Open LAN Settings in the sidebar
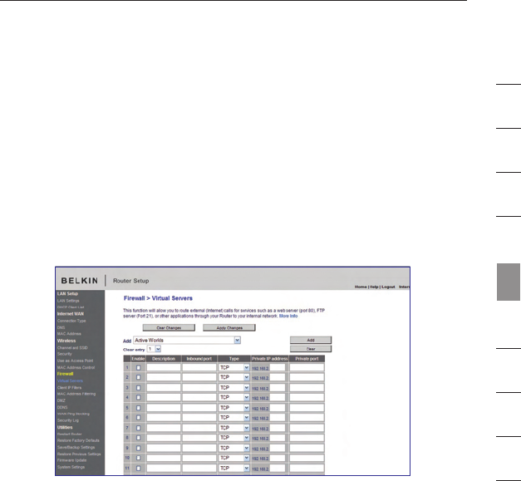 click(x=68, y=301)
